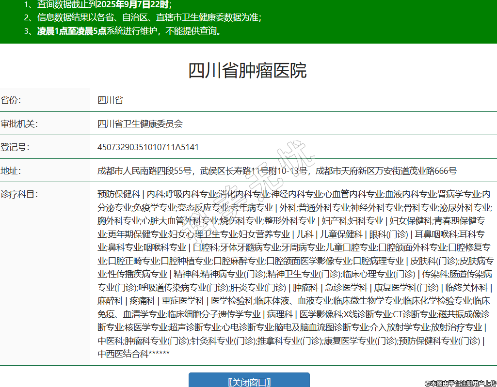Click 中西医结合科 at the department list end
497x387 pixels.
[122, 354]
